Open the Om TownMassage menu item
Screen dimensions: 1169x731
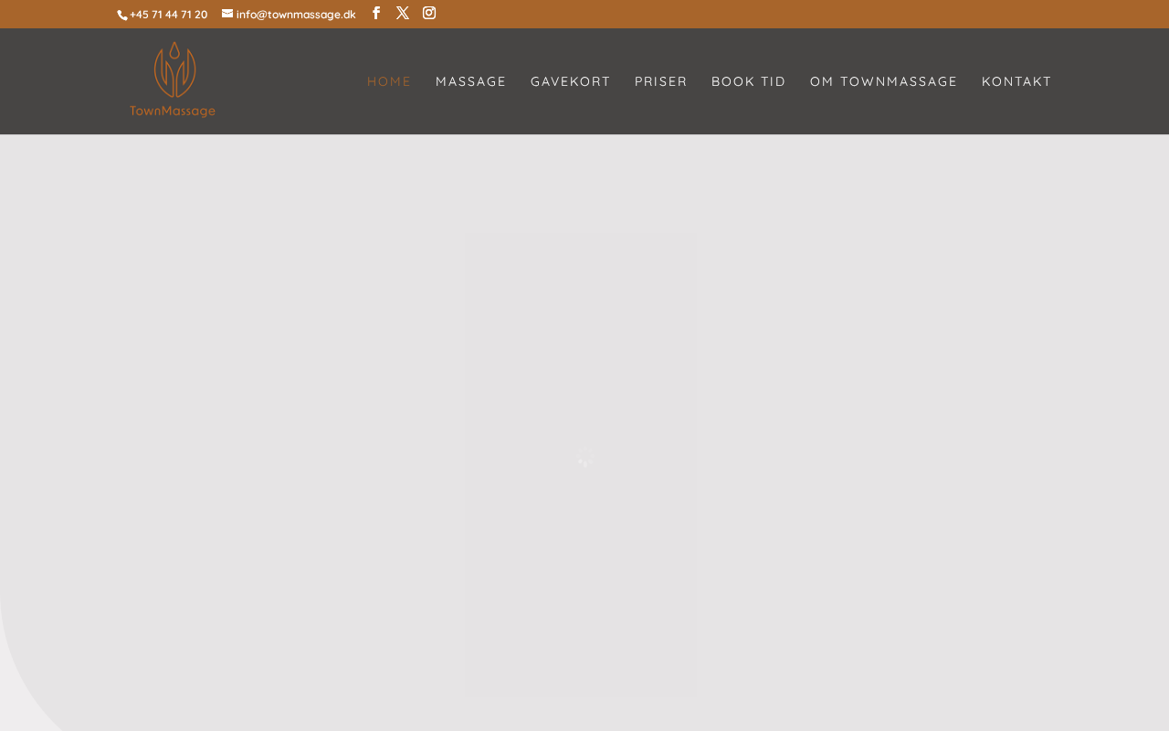884,81
